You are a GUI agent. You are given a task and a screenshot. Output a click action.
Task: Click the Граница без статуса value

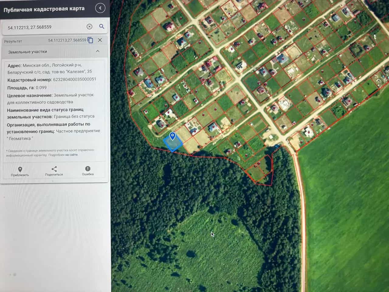[74, 116]
